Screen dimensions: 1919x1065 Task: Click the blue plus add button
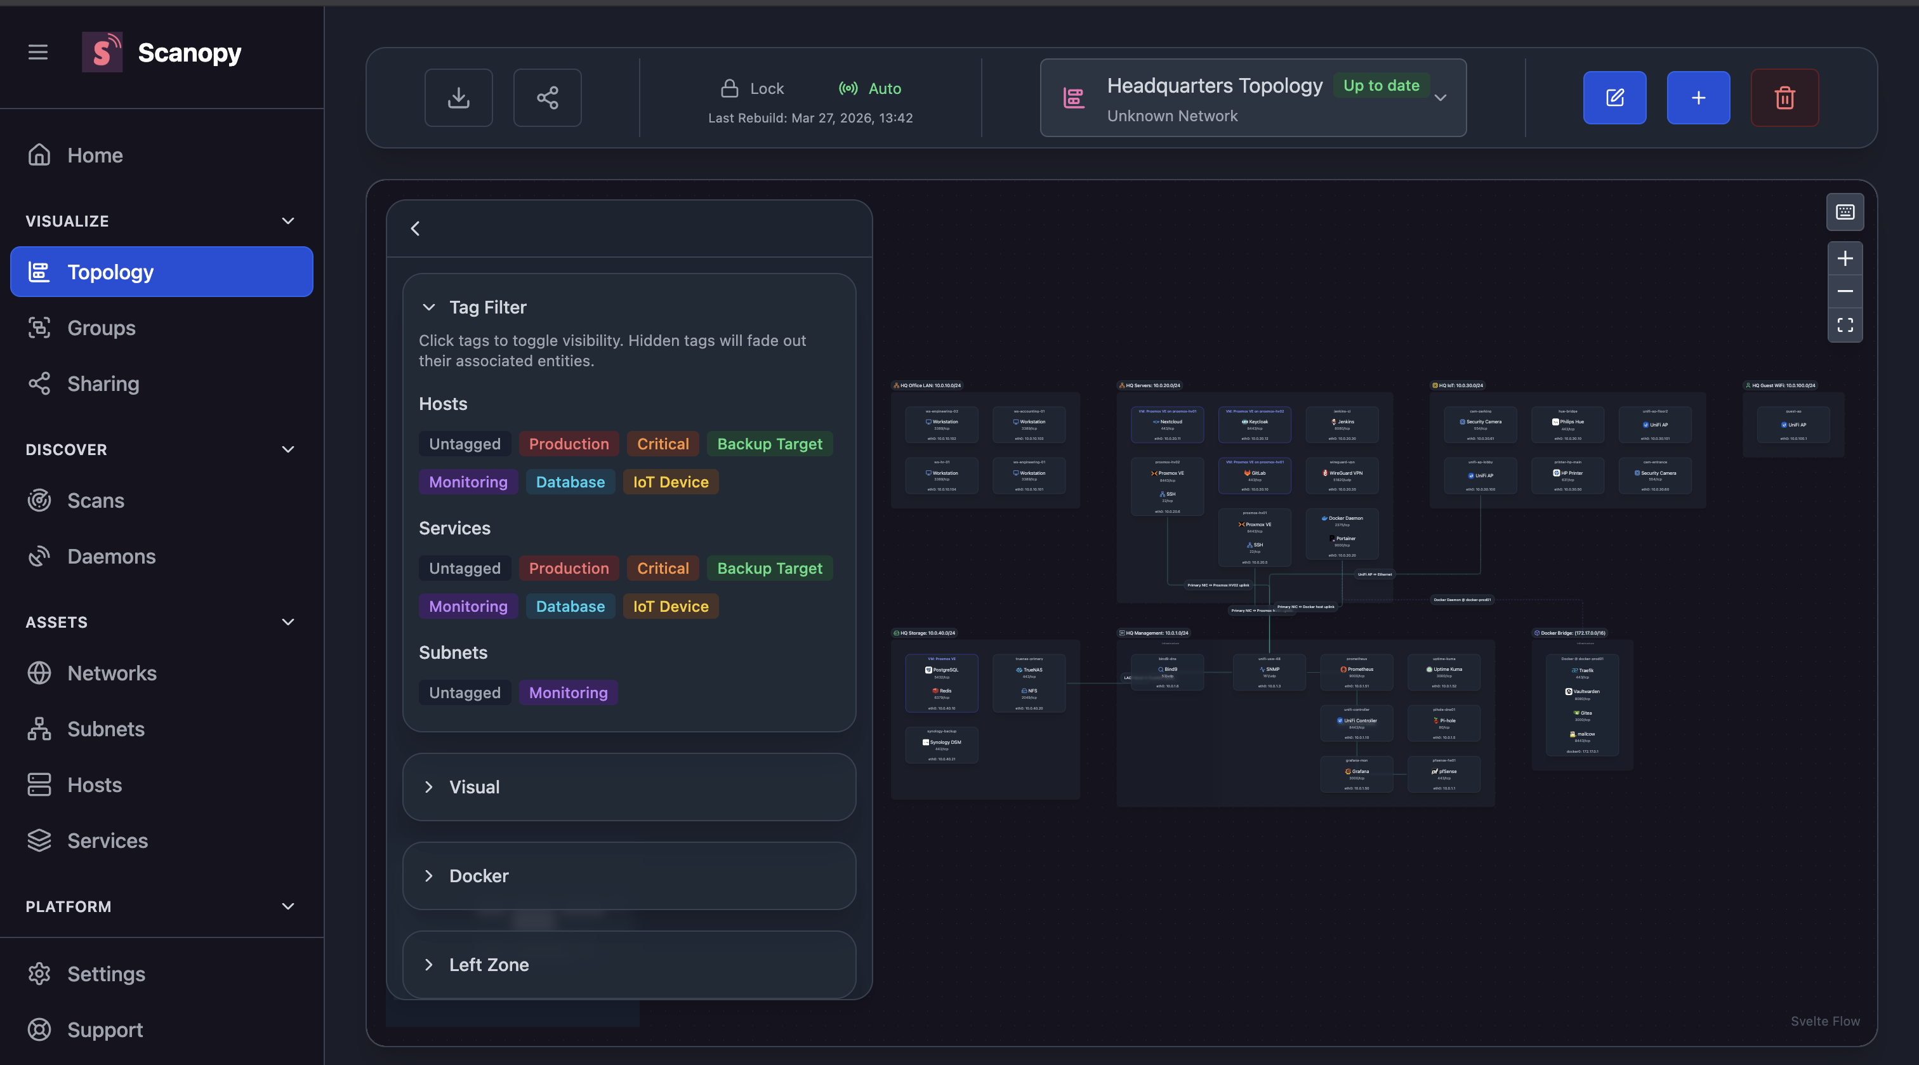click(1698, 98)
